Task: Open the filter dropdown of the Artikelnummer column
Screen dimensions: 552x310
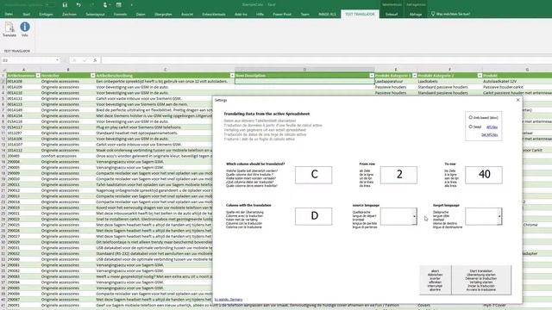Action: 38,76
